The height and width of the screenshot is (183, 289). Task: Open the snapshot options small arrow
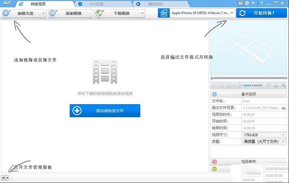click(234, 85)
